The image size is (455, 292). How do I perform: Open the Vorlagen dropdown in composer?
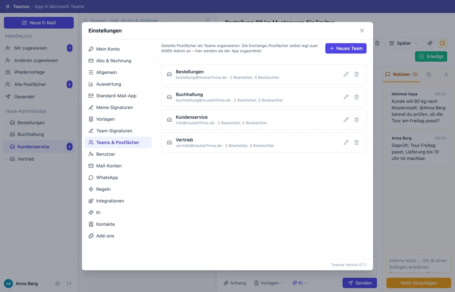(269, 283)
